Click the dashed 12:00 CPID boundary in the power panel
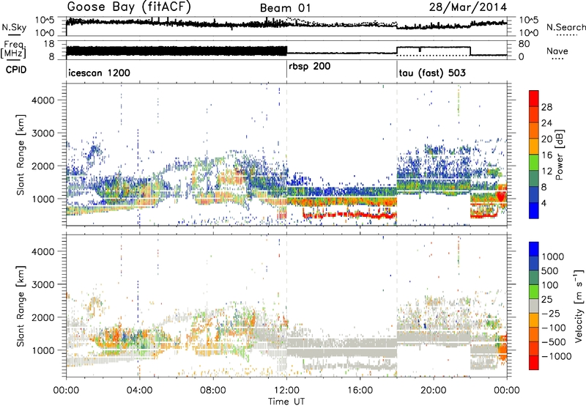The height and width of the screenshot is (406, 586). tap(286, 155)
